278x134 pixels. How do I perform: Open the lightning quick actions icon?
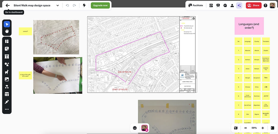(x=84, y=5)
